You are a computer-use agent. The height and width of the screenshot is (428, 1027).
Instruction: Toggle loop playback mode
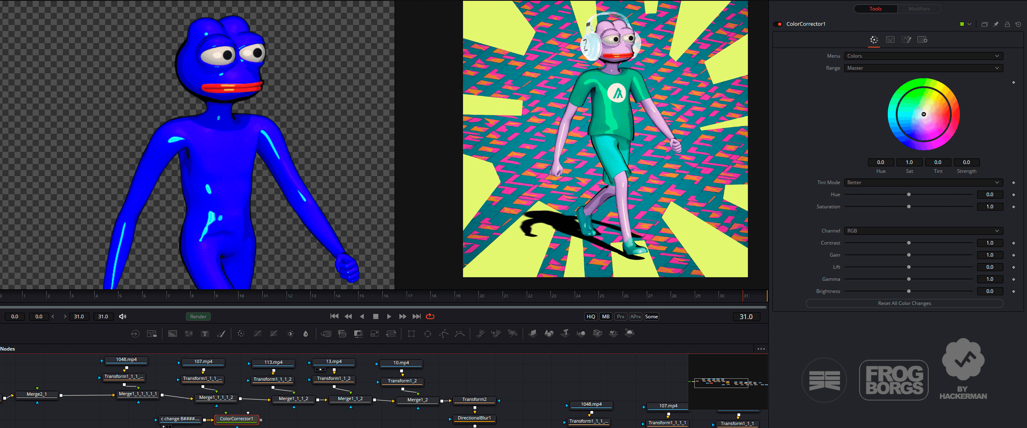coord(430,316)
